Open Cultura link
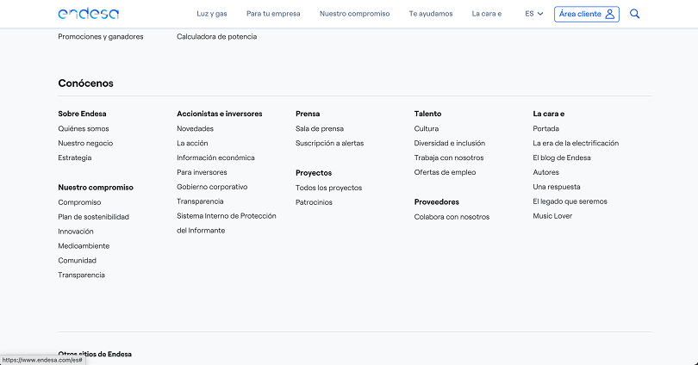 coord(426,128)
